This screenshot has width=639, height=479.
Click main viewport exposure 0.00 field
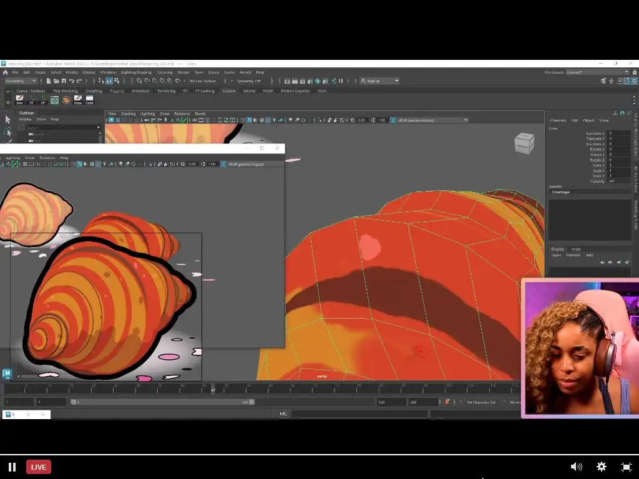click(361, 120)
